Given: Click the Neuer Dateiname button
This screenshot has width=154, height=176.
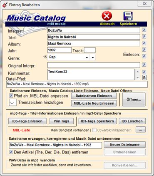Looking at the screenshot, I should tap(125, 145).
